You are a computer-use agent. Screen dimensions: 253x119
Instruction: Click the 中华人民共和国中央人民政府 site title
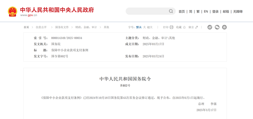[57, 10]
